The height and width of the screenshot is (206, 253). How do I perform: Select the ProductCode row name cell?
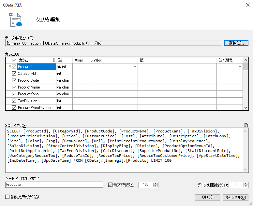pyautogui.click(x=37, y=80)
